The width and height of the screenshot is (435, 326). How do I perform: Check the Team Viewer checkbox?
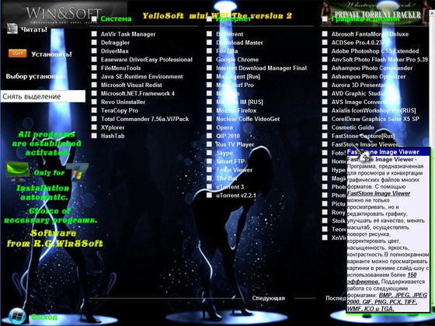(209, 170)
